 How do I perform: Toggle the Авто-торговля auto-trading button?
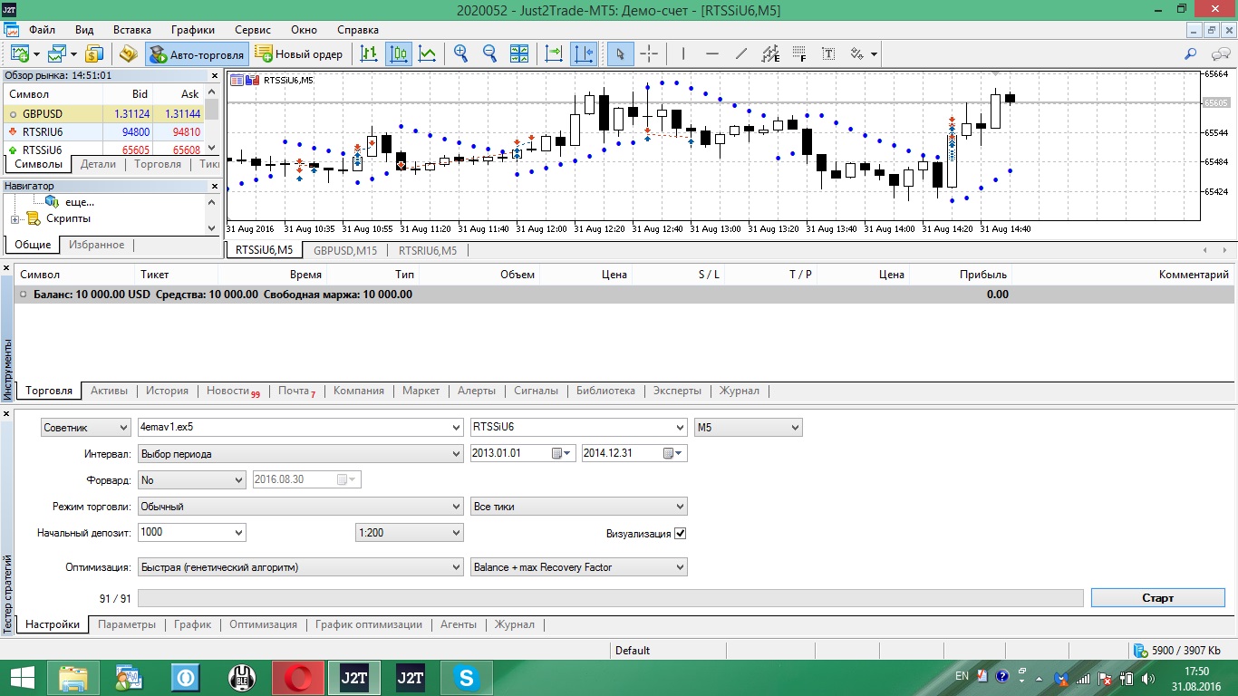point(197,54)
